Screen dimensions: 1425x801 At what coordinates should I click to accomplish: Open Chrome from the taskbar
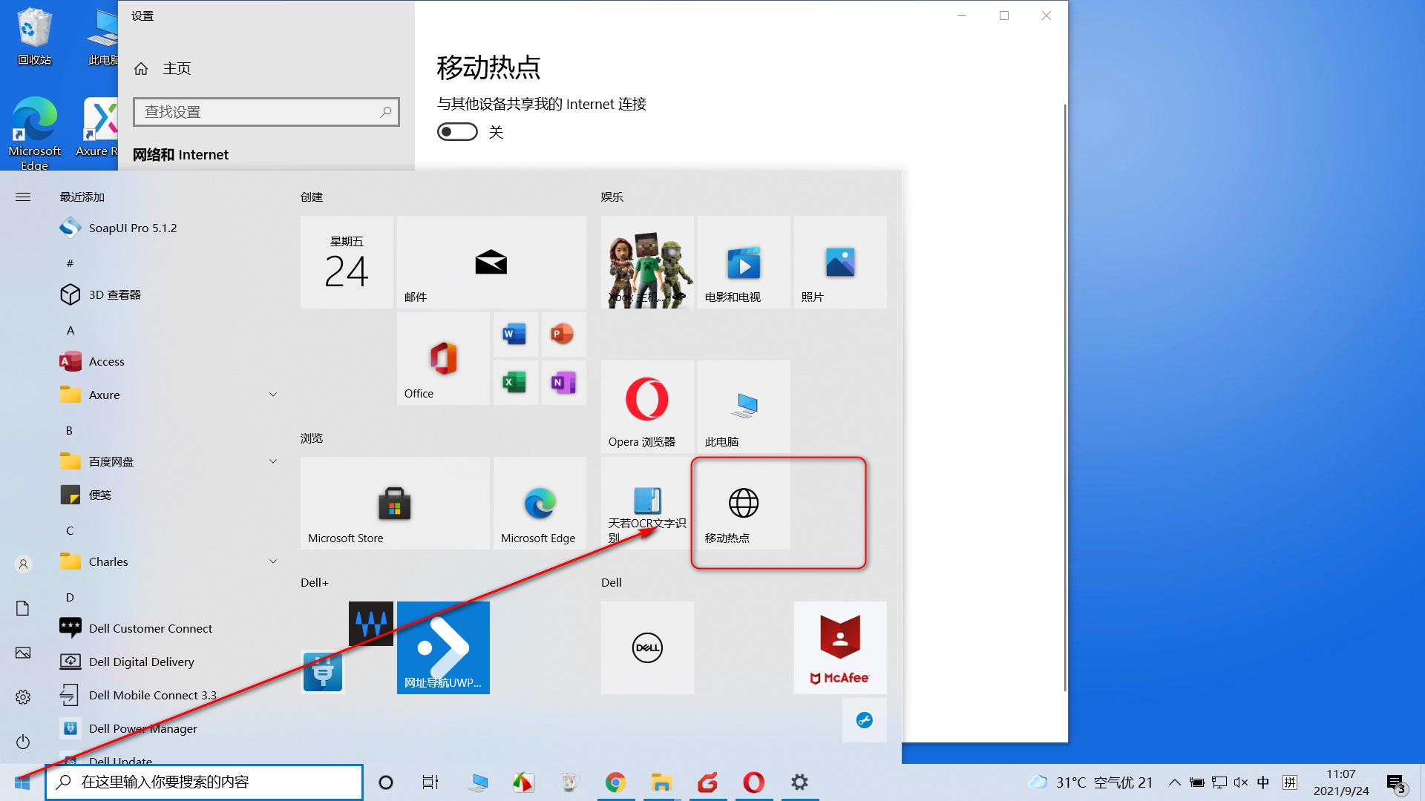click(615, 782)
